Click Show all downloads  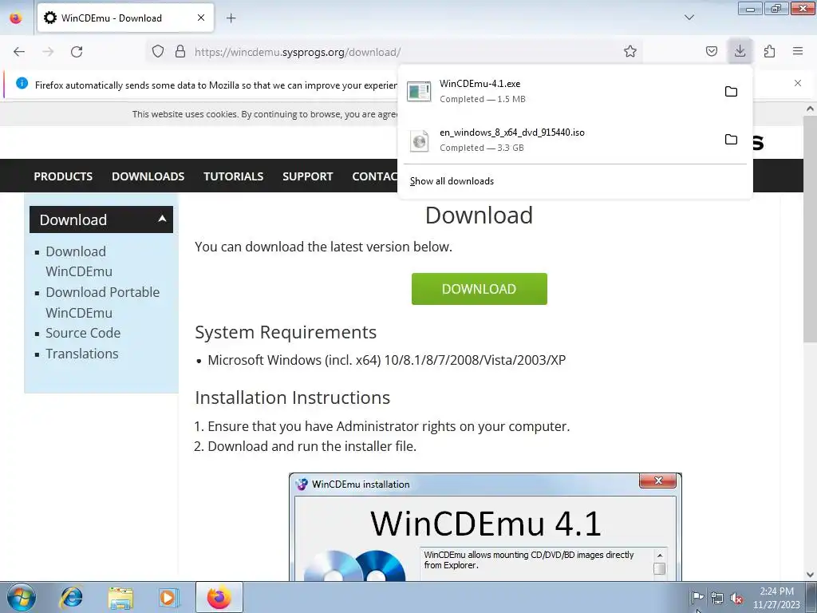452,181
